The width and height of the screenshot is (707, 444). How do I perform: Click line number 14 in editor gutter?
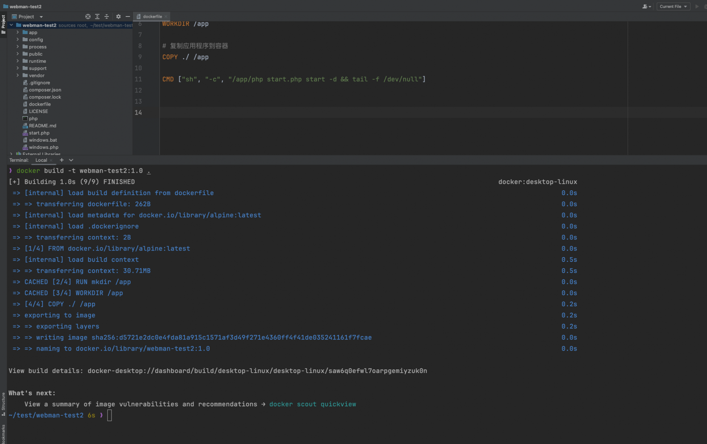tap(138, 113)
